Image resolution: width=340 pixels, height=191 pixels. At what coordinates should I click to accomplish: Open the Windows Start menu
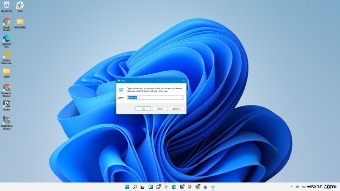[127, 186]
